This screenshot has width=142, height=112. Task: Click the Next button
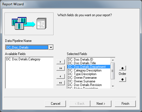point(101,104)
